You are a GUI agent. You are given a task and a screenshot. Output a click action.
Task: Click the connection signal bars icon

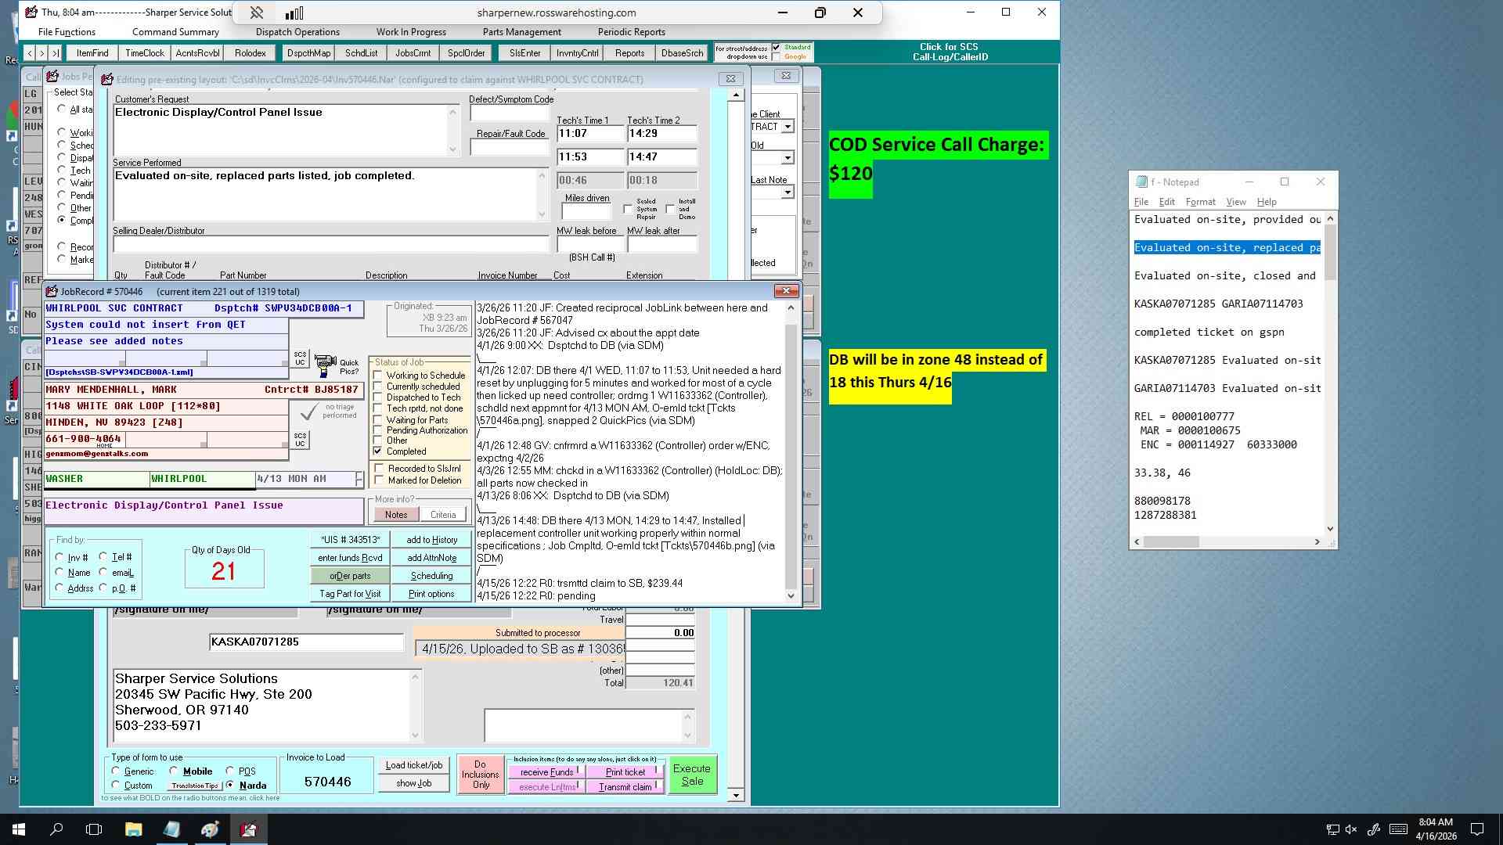pyautogui.click(x=294, y=13)
